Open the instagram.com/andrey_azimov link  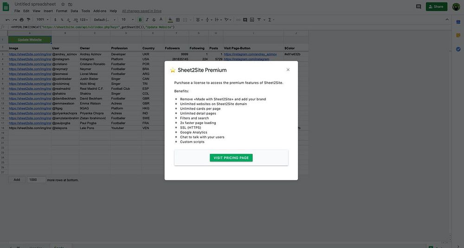[x=251, y=54]
